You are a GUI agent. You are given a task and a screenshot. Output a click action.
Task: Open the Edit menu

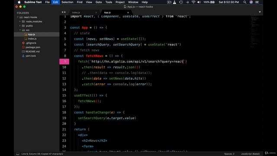click(x=55, y=2)
